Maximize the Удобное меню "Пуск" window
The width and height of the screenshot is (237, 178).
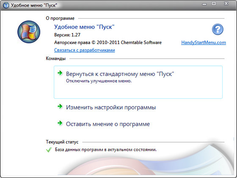tap(214, 4)
